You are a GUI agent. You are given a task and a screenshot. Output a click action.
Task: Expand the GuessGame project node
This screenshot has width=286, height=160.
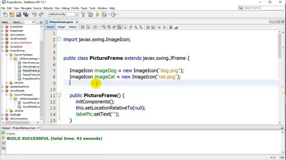pyautogui.click(x=2, y=27)
